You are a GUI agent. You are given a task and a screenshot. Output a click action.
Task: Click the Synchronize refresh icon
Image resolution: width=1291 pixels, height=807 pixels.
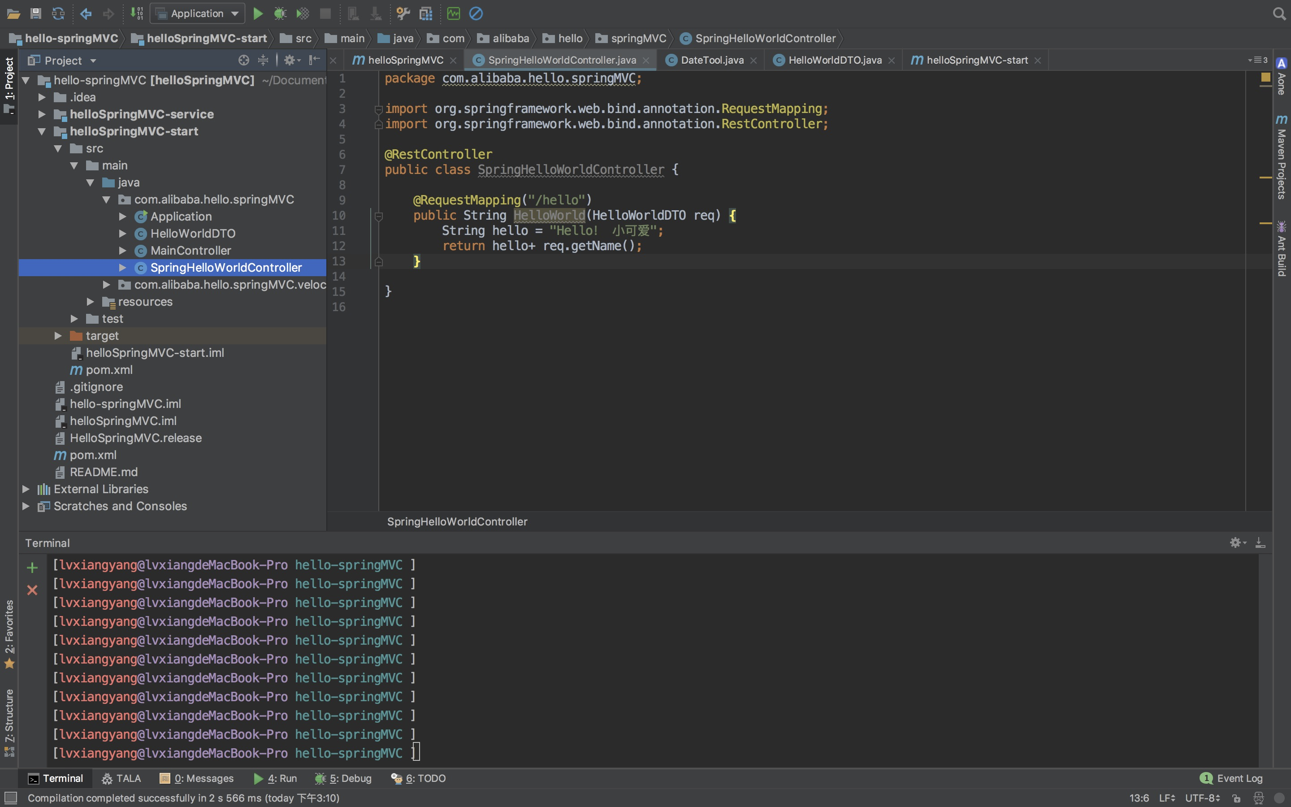pos(58,14)
